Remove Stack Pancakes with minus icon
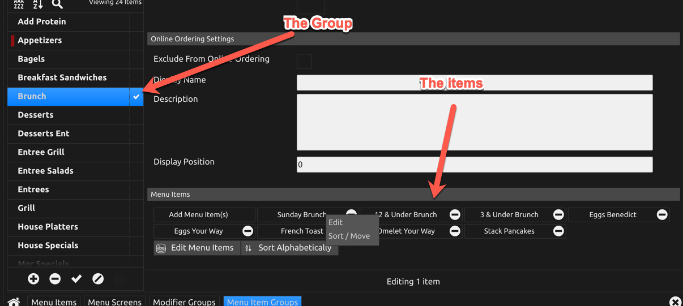 (x=558, y=231)
